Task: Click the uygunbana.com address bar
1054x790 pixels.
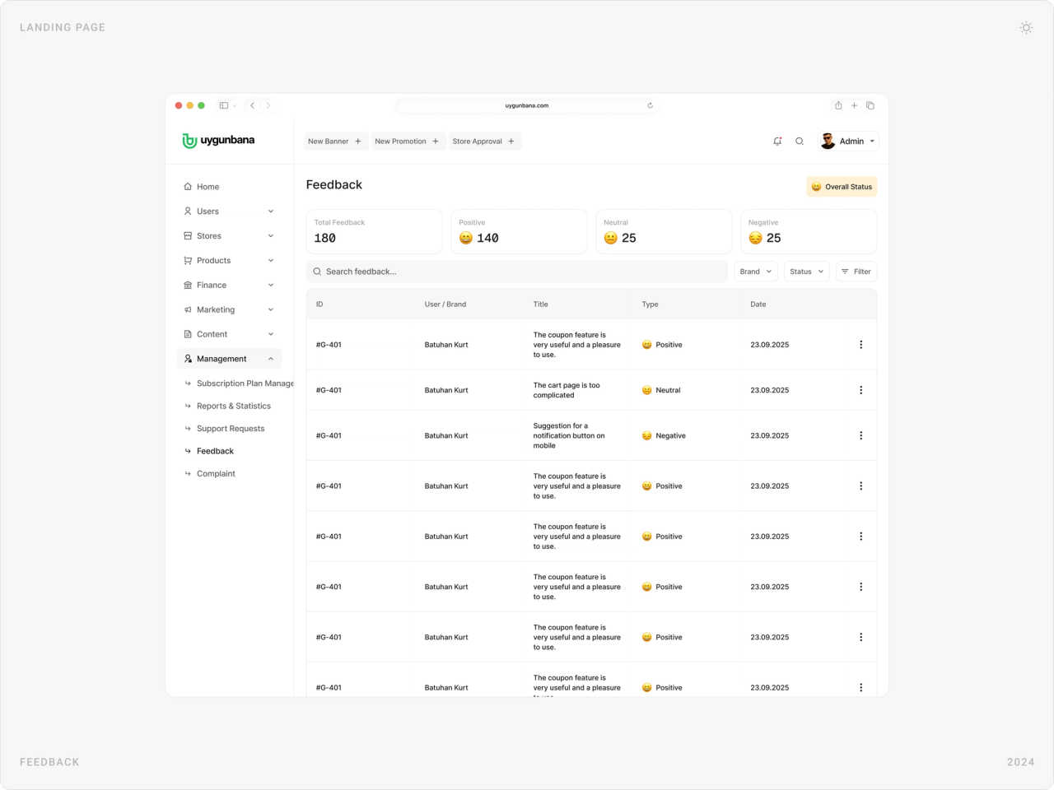Action: pyautogui.click(x=527, y=105)
